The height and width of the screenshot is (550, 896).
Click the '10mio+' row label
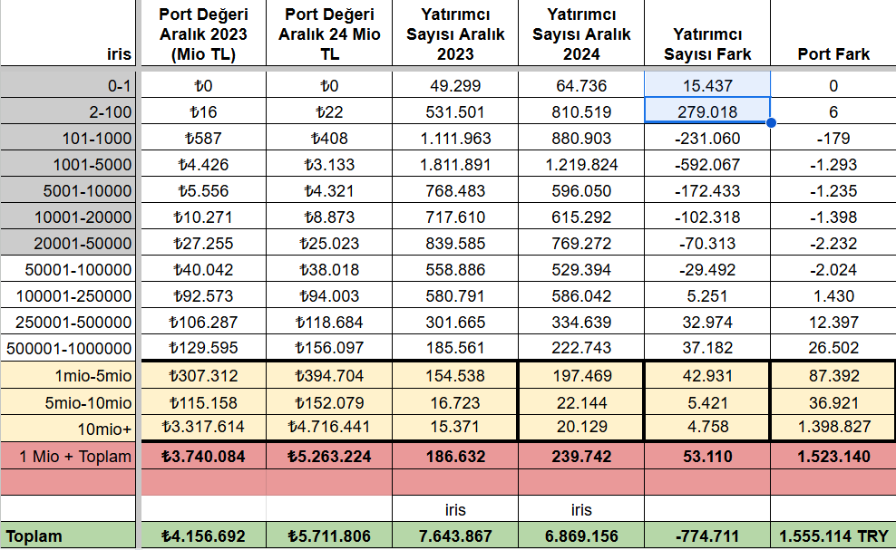68,429
